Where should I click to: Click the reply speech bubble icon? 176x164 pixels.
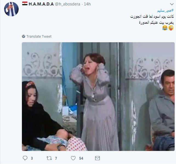[25, 158]
